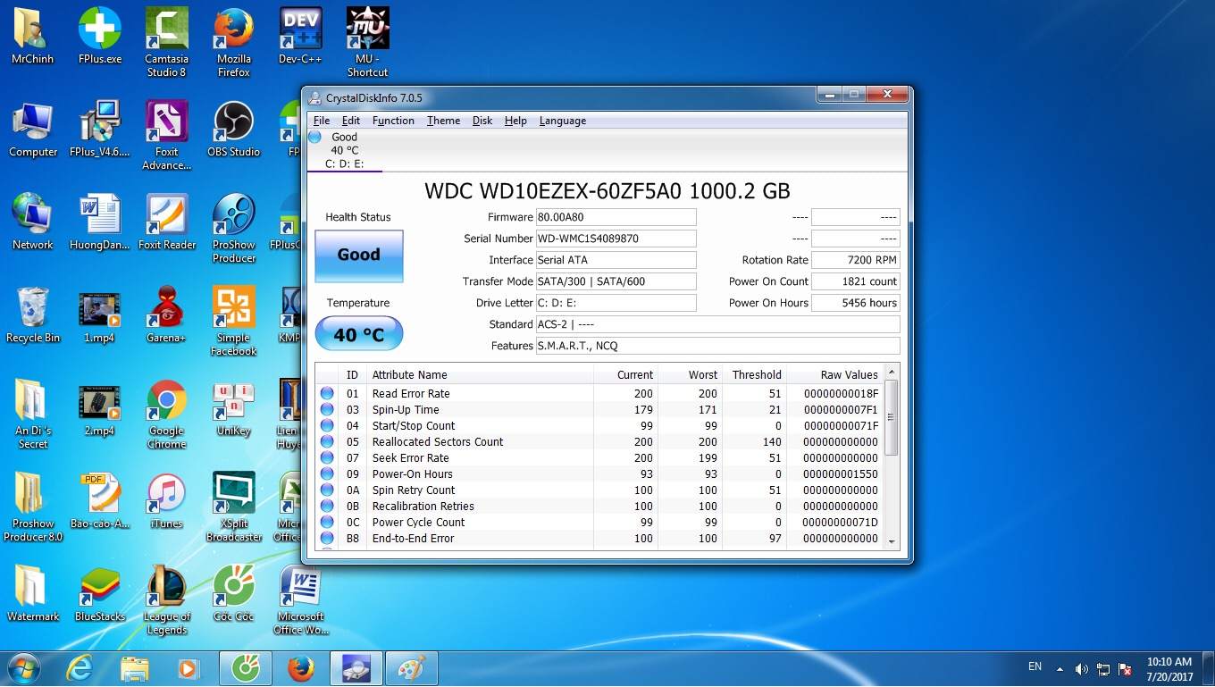
Task: Select the Good 40 °C disk tab
Action: (x=344, y=150)
